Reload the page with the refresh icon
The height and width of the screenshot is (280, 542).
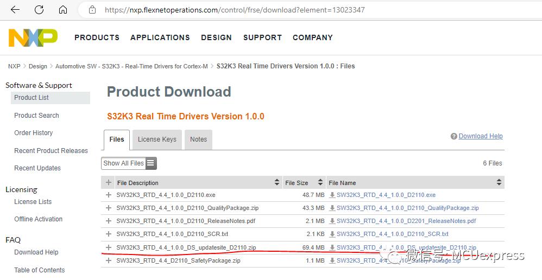coord(39,10)
